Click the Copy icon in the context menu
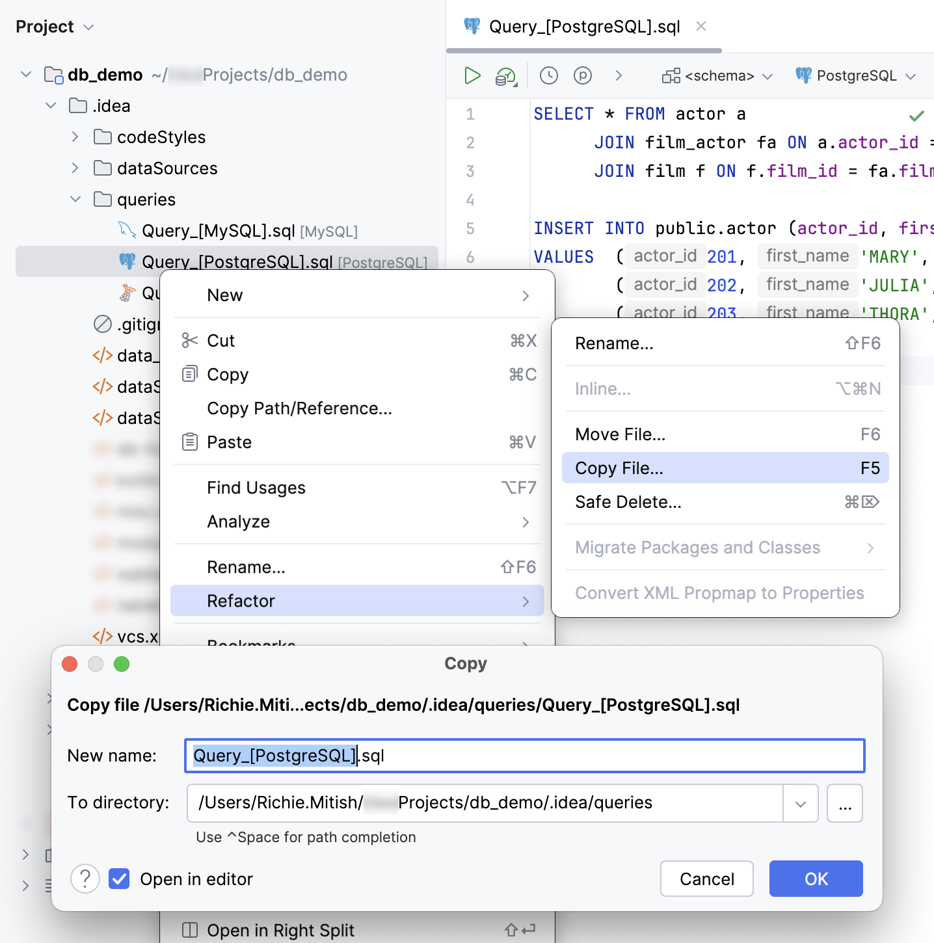The image size is (934, 943). point(189,374)
